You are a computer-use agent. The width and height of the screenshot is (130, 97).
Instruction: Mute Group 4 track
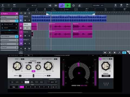point(25,44)
